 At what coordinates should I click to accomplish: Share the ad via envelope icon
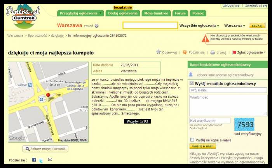[x=50, y=159]
